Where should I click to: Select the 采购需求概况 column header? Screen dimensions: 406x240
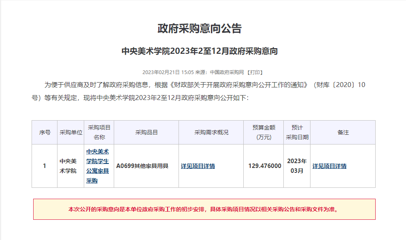[x=211, y=132]
